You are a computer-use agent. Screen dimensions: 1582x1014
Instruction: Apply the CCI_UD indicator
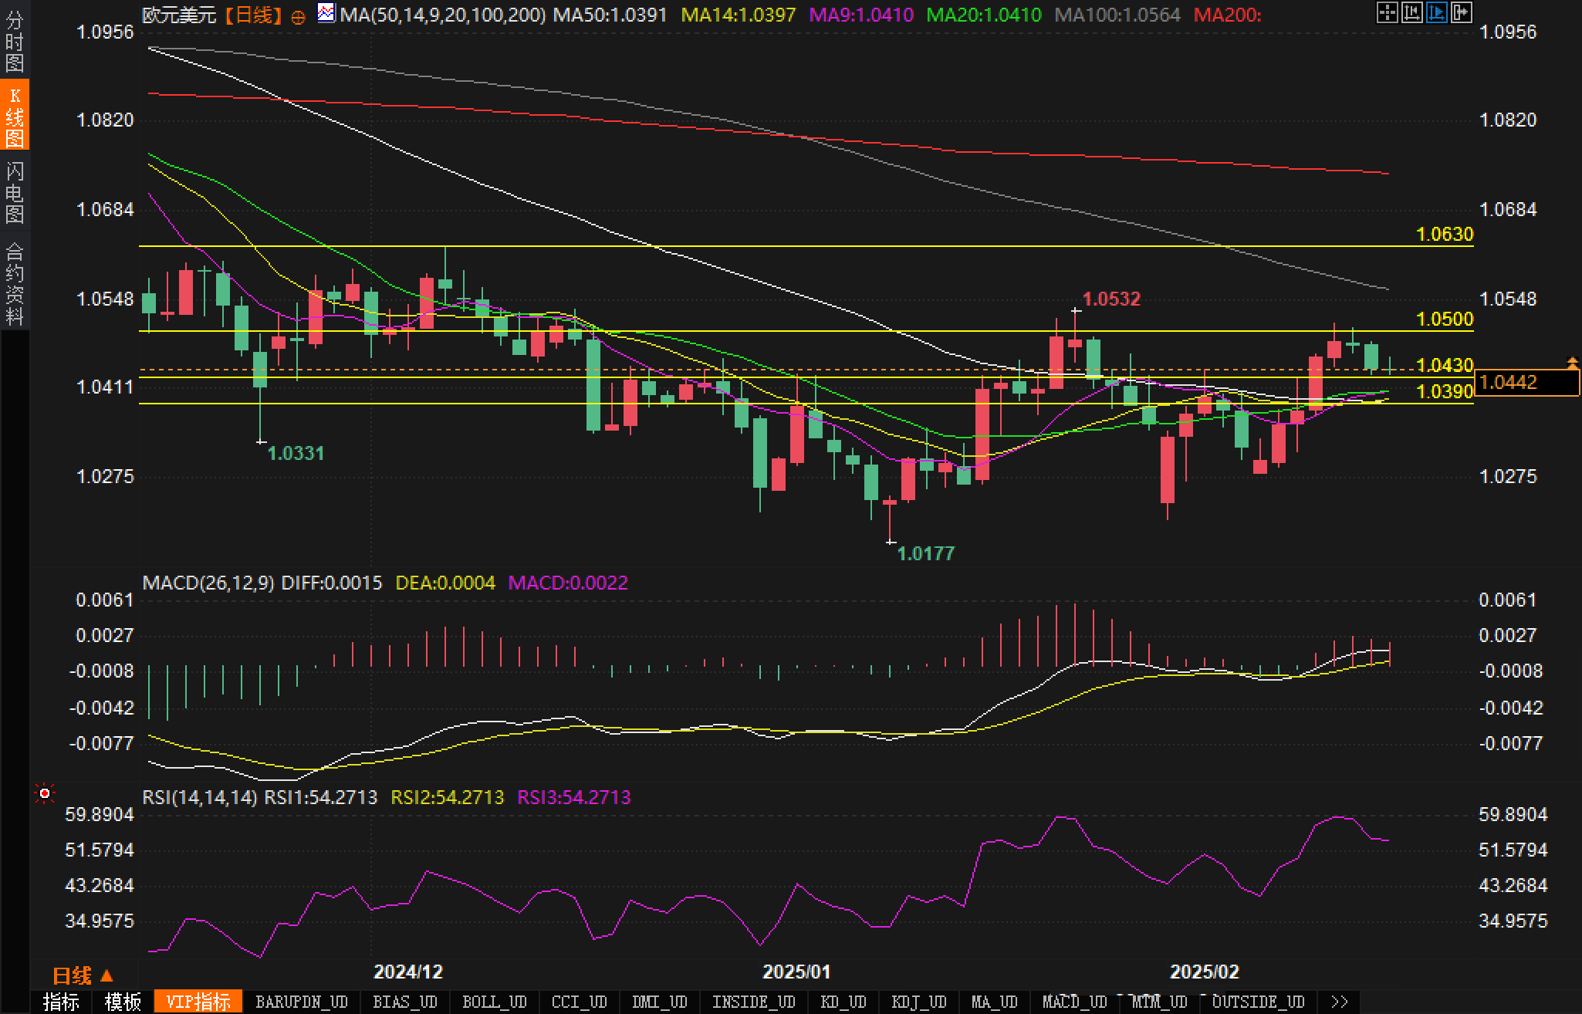coord(580,1002)
